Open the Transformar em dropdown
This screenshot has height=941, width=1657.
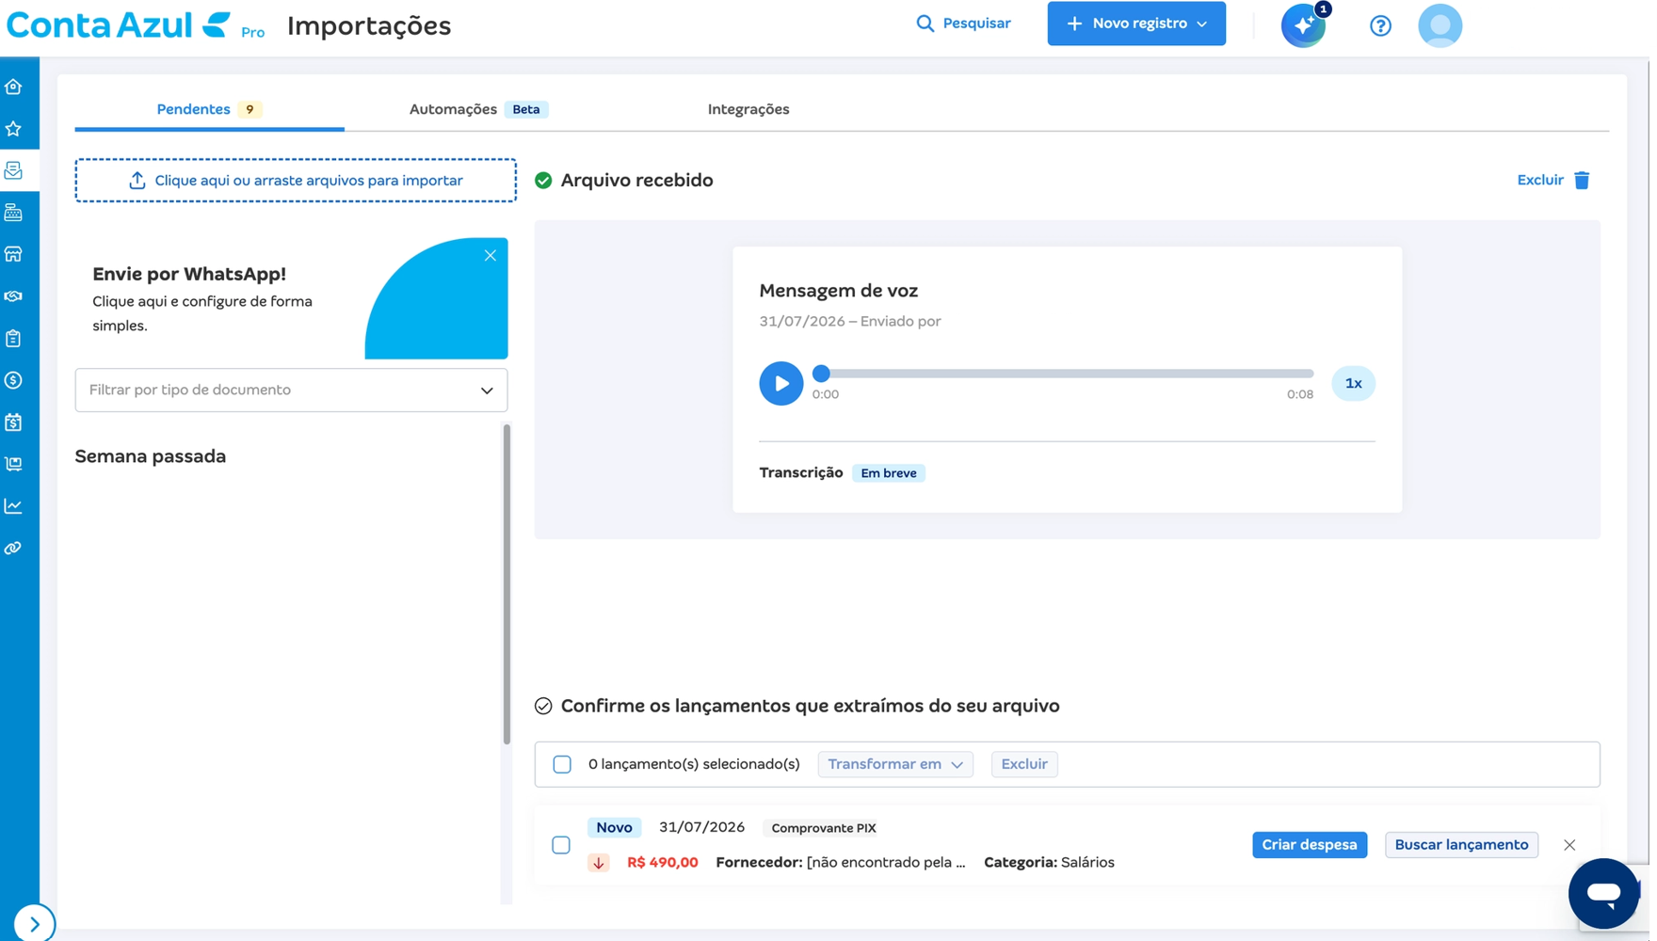(x=895, y=764)
